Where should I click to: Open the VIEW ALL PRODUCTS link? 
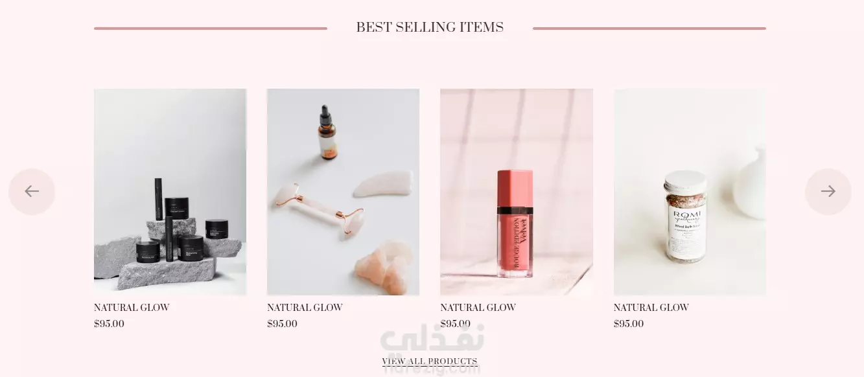(x=430, y=361)
